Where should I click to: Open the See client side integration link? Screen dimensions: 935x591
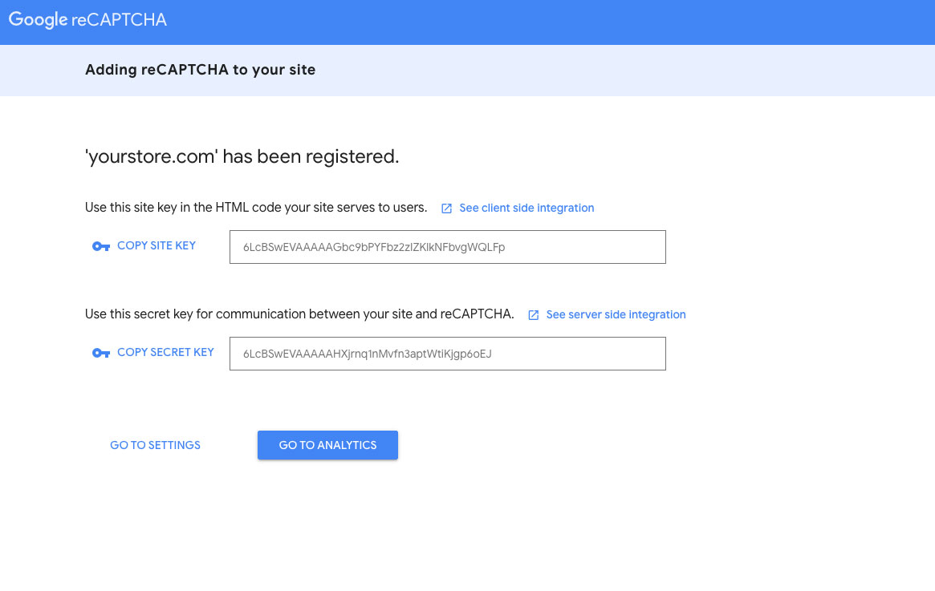click(x=526, y=208)
